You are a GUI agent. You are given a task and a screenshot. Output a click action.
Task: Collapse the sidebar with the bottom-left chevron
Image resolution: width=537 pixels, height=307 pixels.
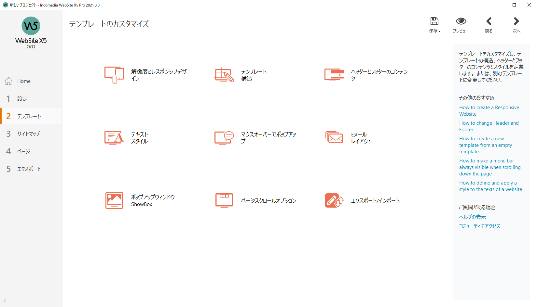point(5,301)
